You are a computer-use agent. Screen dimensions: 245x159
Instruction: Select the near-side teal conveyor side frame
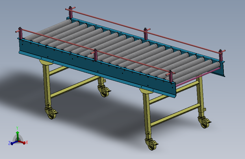(x=97, y=68)
